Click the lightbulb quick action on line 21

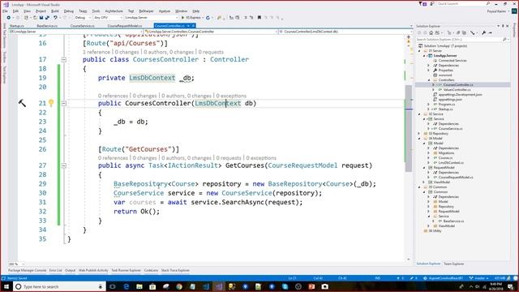point(51,103)
